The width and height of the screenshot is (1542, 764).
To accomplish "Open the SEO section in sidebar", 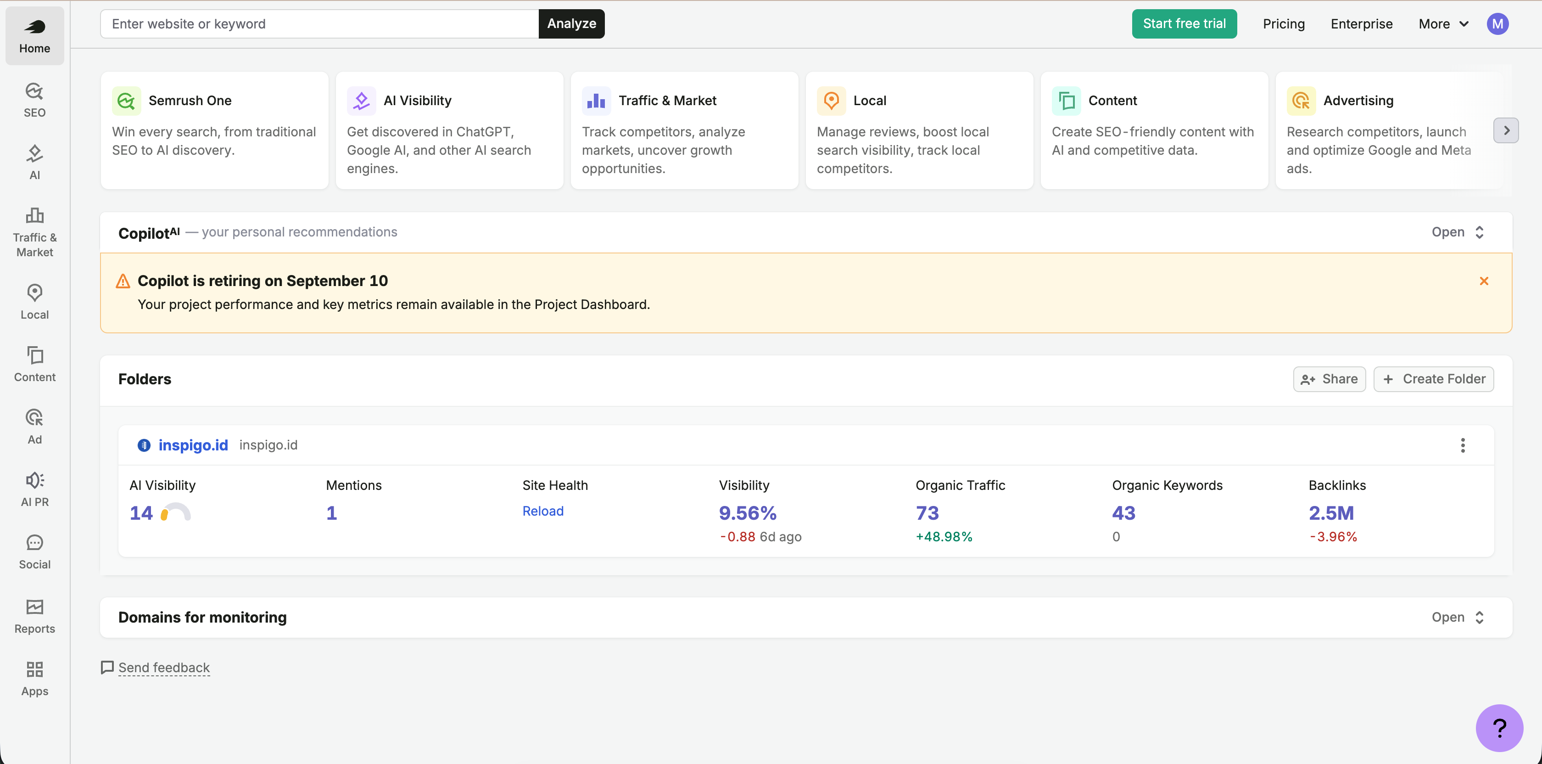I will [x=35, y=100].
